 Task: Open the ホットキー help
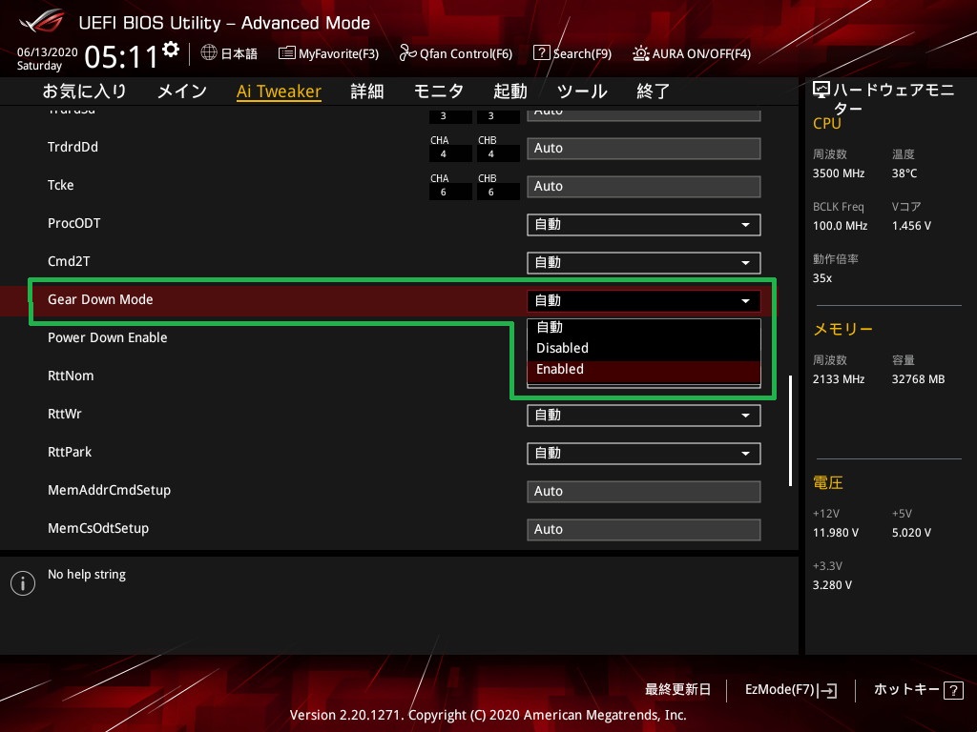coord(919,690)
